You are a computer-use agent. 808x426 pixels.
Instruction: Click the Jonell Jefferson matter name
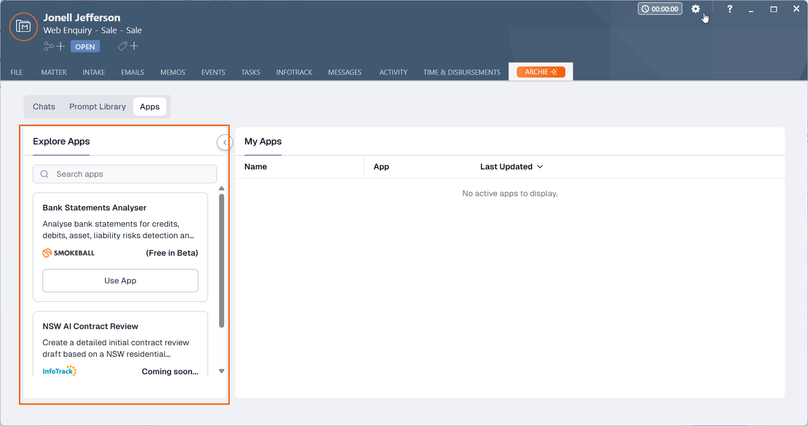coord(82,18)
